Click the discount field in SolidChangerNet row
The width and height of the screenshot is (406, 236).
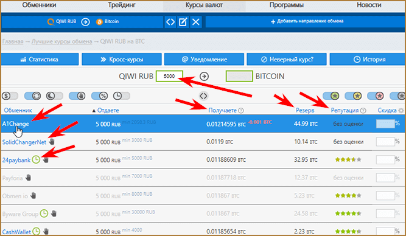point(385,142)
